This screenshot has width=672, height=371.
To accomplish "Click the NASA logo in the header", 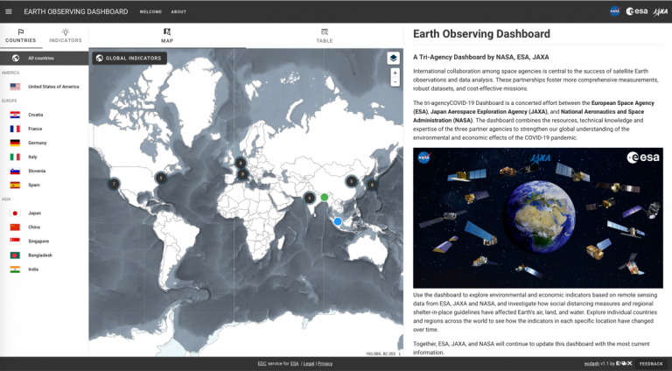I will point(615,11).
